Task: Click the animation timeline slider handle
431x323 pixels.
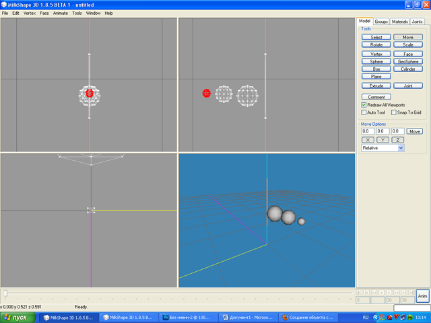Action: click(x=5, y=293)
